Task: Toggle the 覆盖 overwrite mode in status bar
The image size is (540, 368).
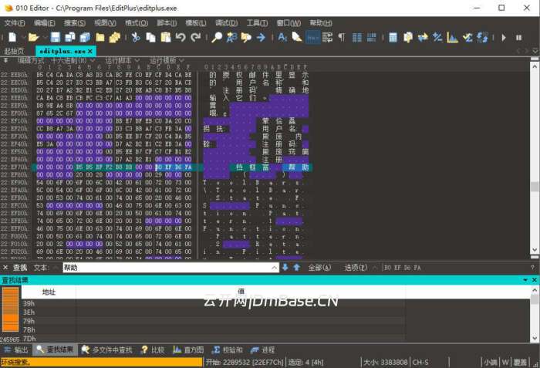Action: (x=520, y=362)
